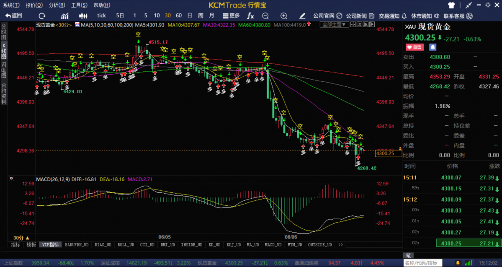The height and width of the screenshot is (267, 502).
Task: Select the MACD_UD indicator
Action: tap(273, 244)
